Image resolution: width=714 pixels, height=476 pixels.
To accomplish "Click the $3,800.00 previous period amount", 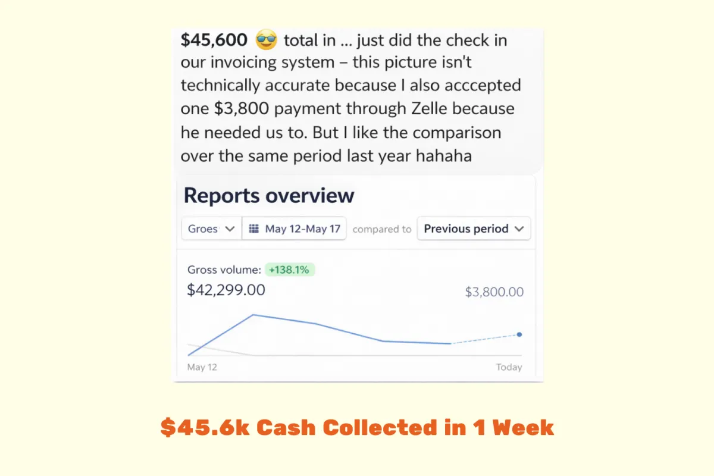I will (x=494, y=292).
